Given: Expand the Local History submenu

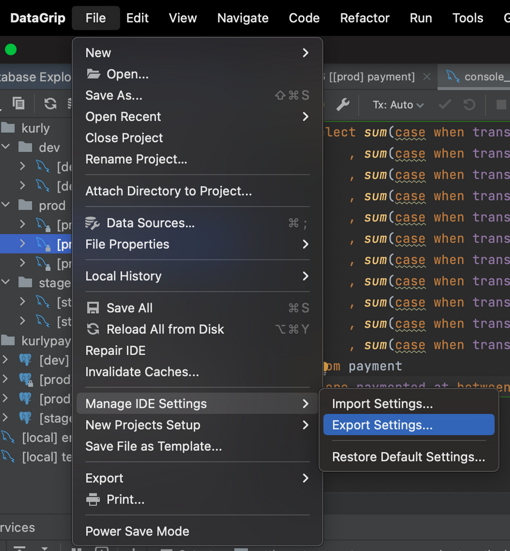Looking at the screenshot, I should pyautogui.click(x=197, y=276).
